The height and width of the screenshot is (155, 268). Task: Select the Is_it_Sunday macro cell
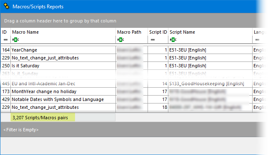[63, 74]
